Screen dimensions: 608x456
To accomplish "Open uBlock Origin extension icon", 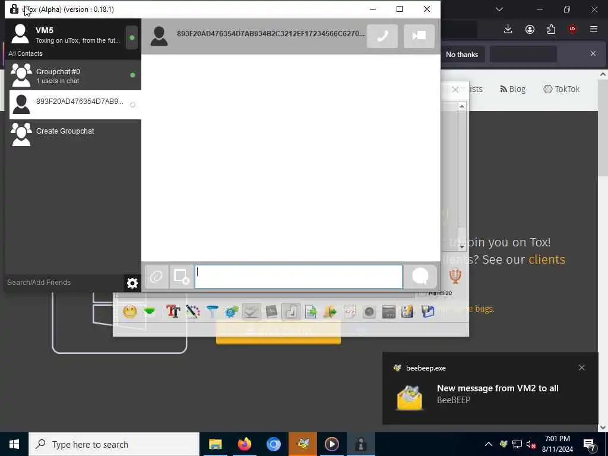I will pyautogui.click(x=572, y=29).
